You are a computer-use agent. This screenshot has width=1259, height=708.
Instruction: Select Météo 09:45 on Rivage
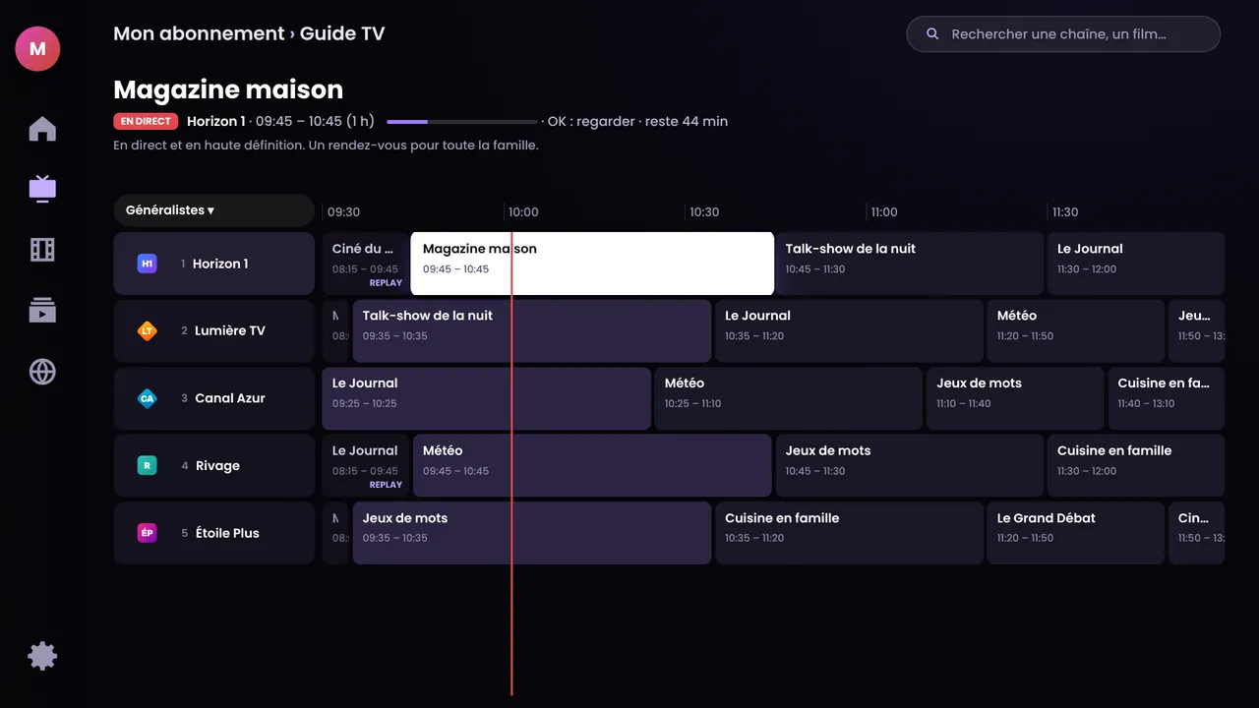click(592, 466)
